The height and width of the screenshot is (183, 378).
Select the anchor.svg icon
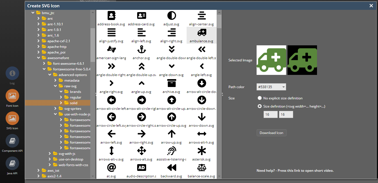click(141, 50)
